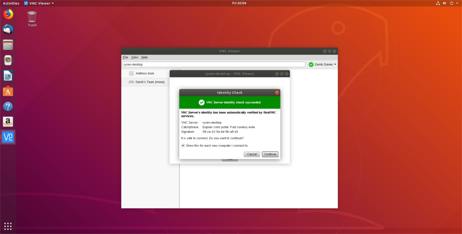Screen dimensions: 462x234
Task: Open the Fri 02:04 clock calendar
Action: (x=239, y=3)
